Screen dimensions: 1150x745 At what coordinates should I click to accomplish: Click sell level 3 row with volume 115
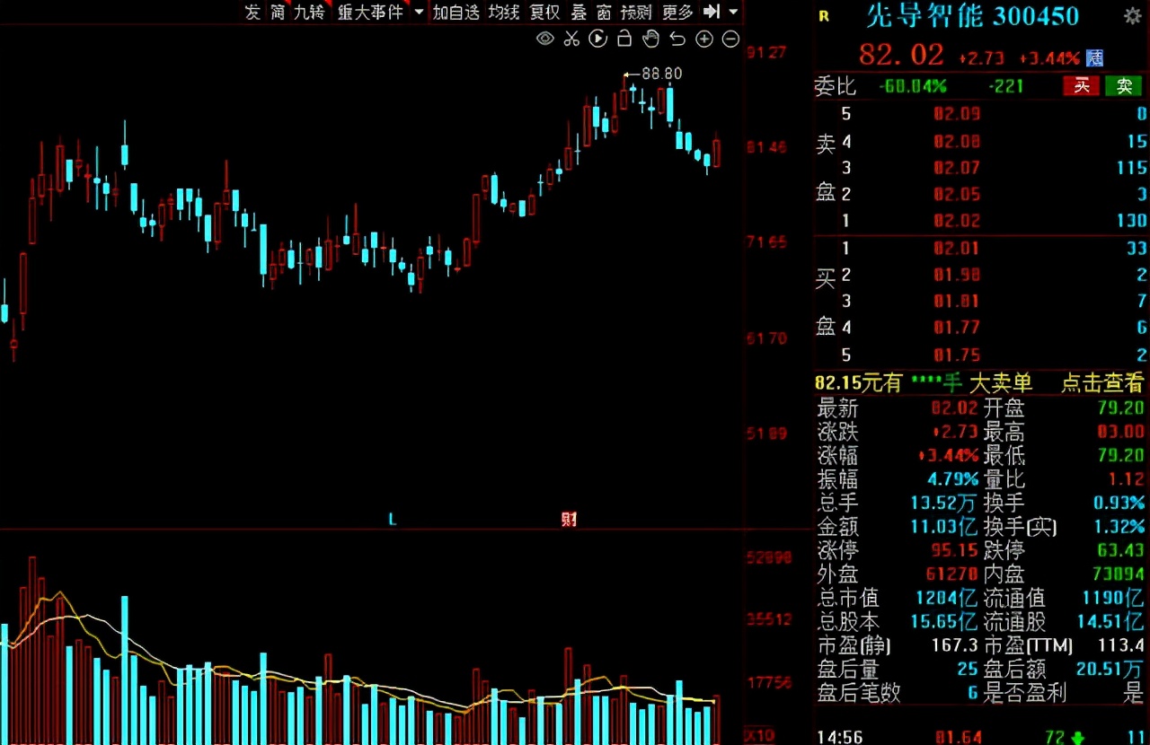(981, 167)
